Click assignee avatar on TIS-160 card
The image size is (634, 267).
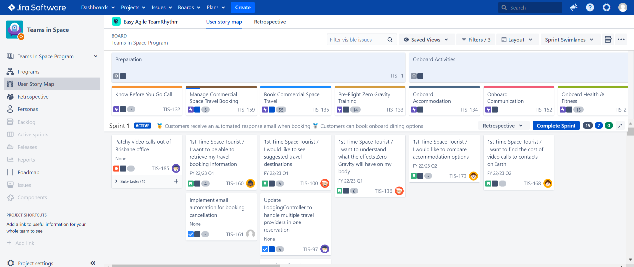pos(251,183)
